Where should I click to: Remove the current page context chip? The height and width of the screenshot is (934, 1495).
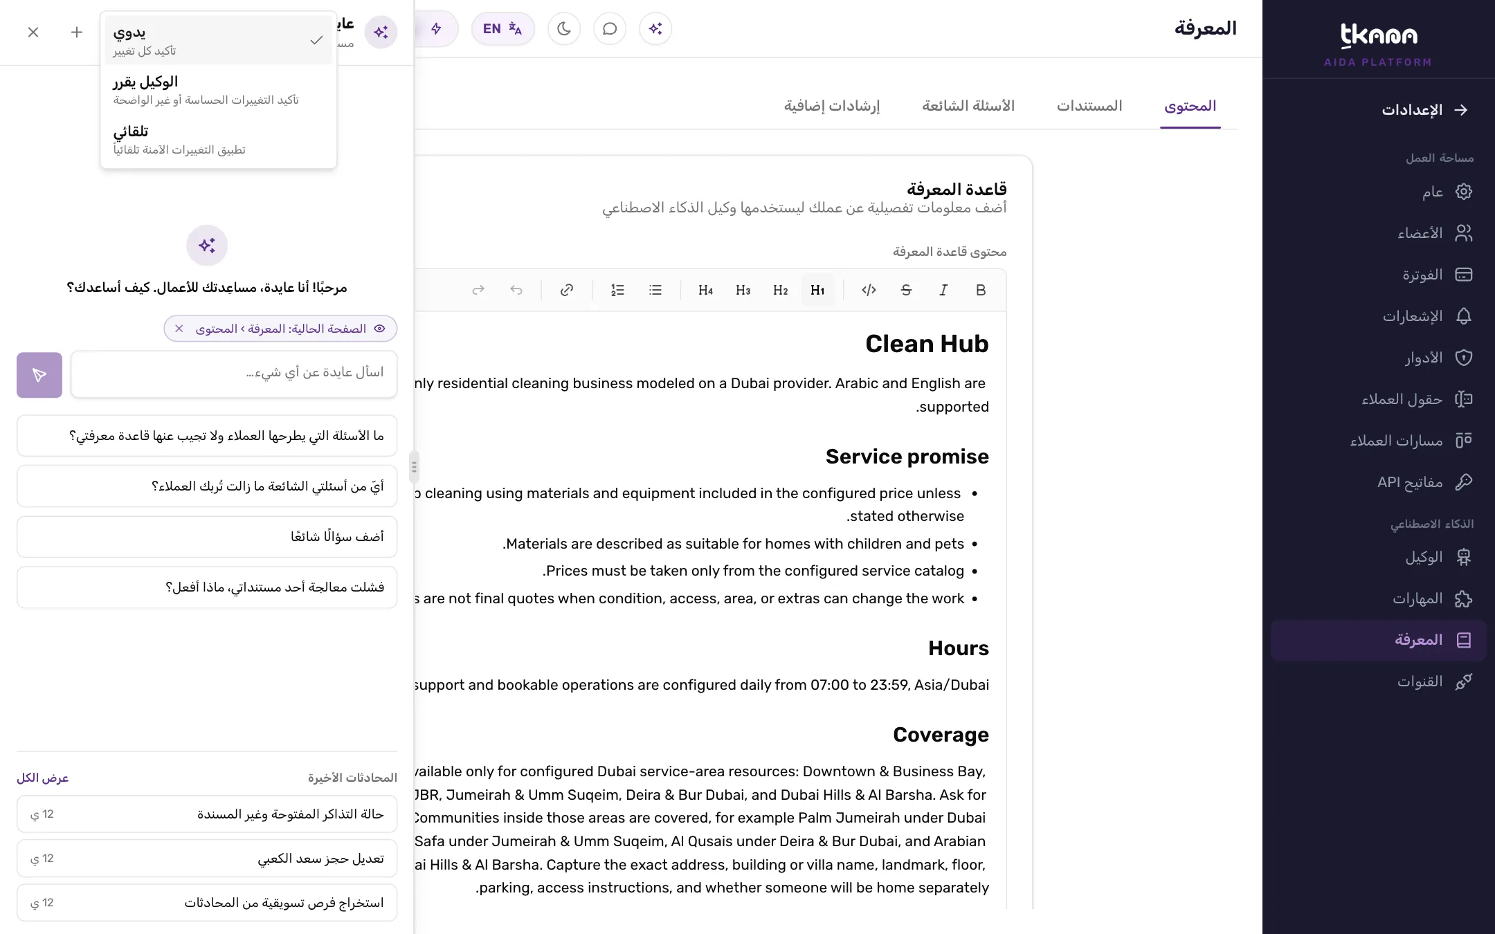click(179, 329)
